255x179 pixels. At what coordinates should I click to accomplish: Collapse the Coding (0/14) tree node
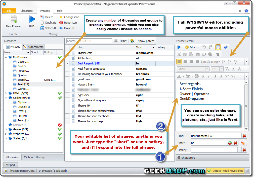click(x=6, y=98)
